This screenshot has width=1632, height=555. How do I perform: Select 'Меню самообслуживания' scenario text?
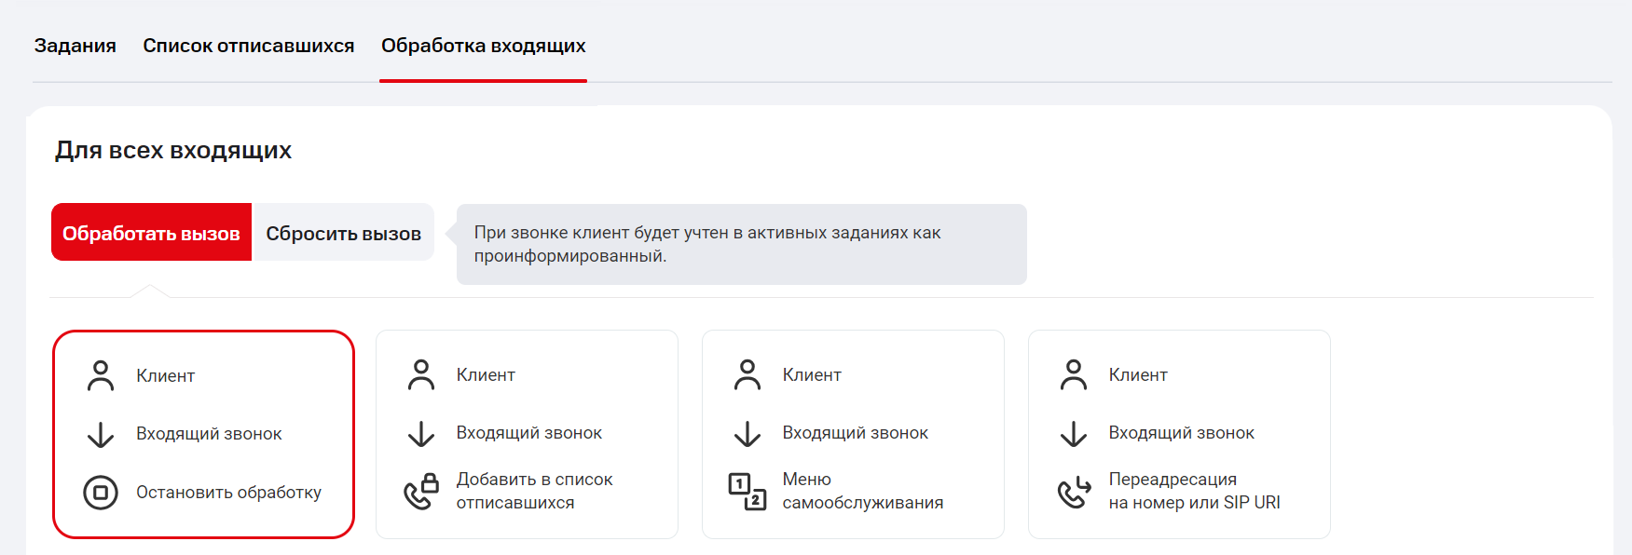(862, 491)
